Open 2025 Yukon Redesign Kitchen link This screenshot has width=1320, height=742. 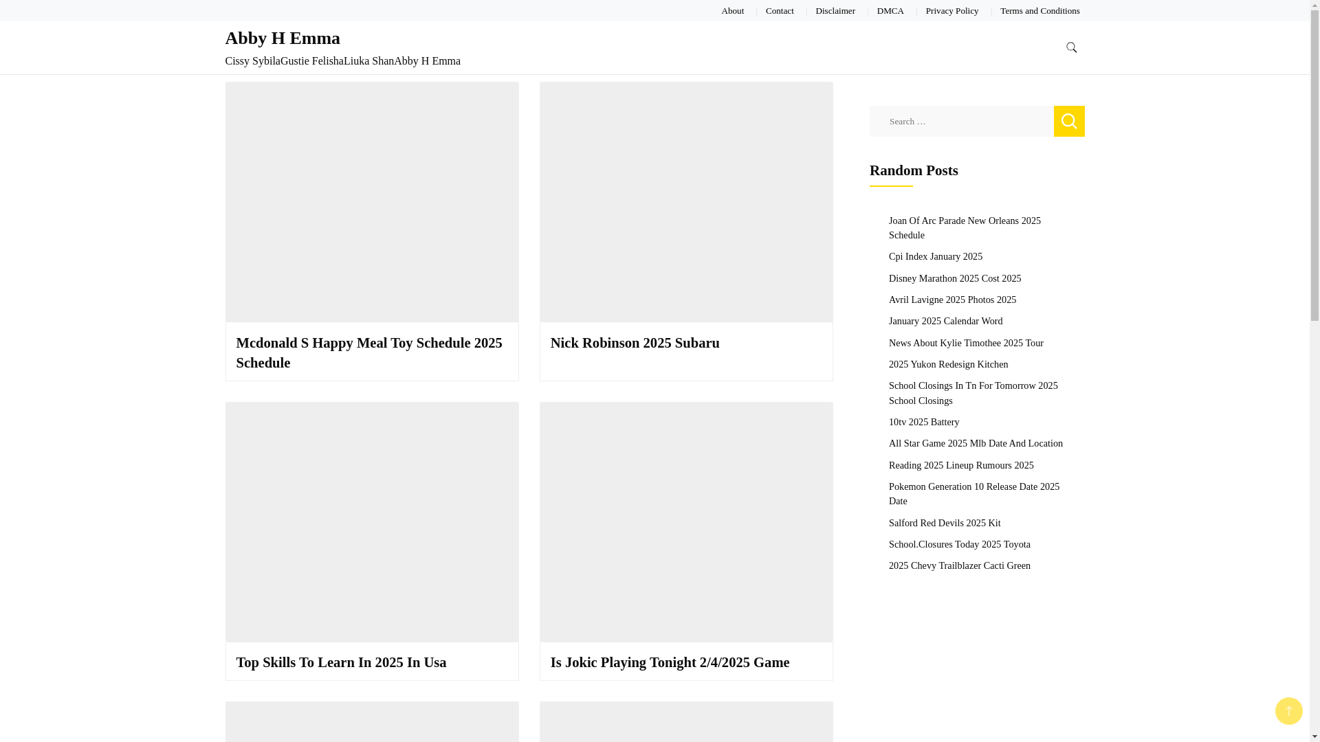tap(948, 364)
